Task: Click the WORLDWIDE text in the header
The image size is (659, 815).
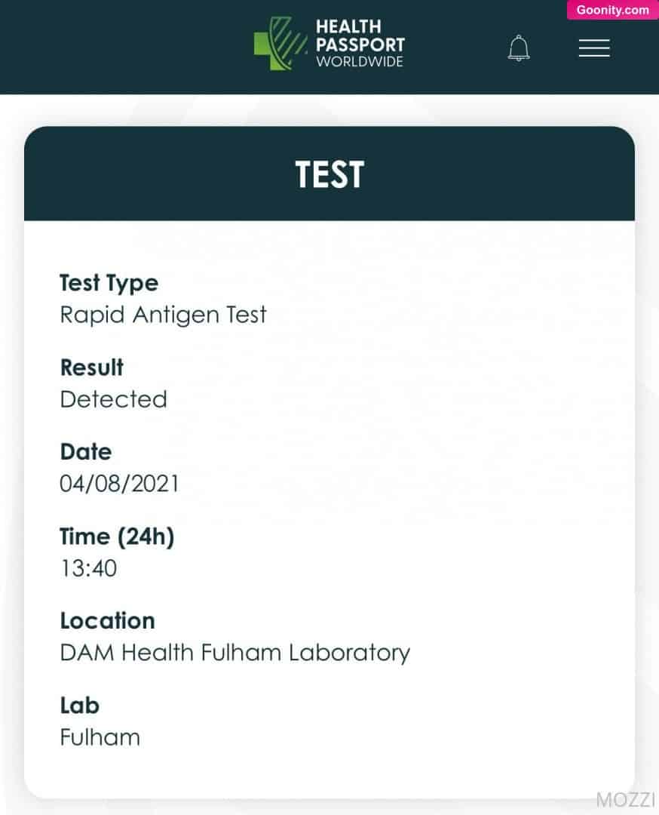Action: pos(360,62)
